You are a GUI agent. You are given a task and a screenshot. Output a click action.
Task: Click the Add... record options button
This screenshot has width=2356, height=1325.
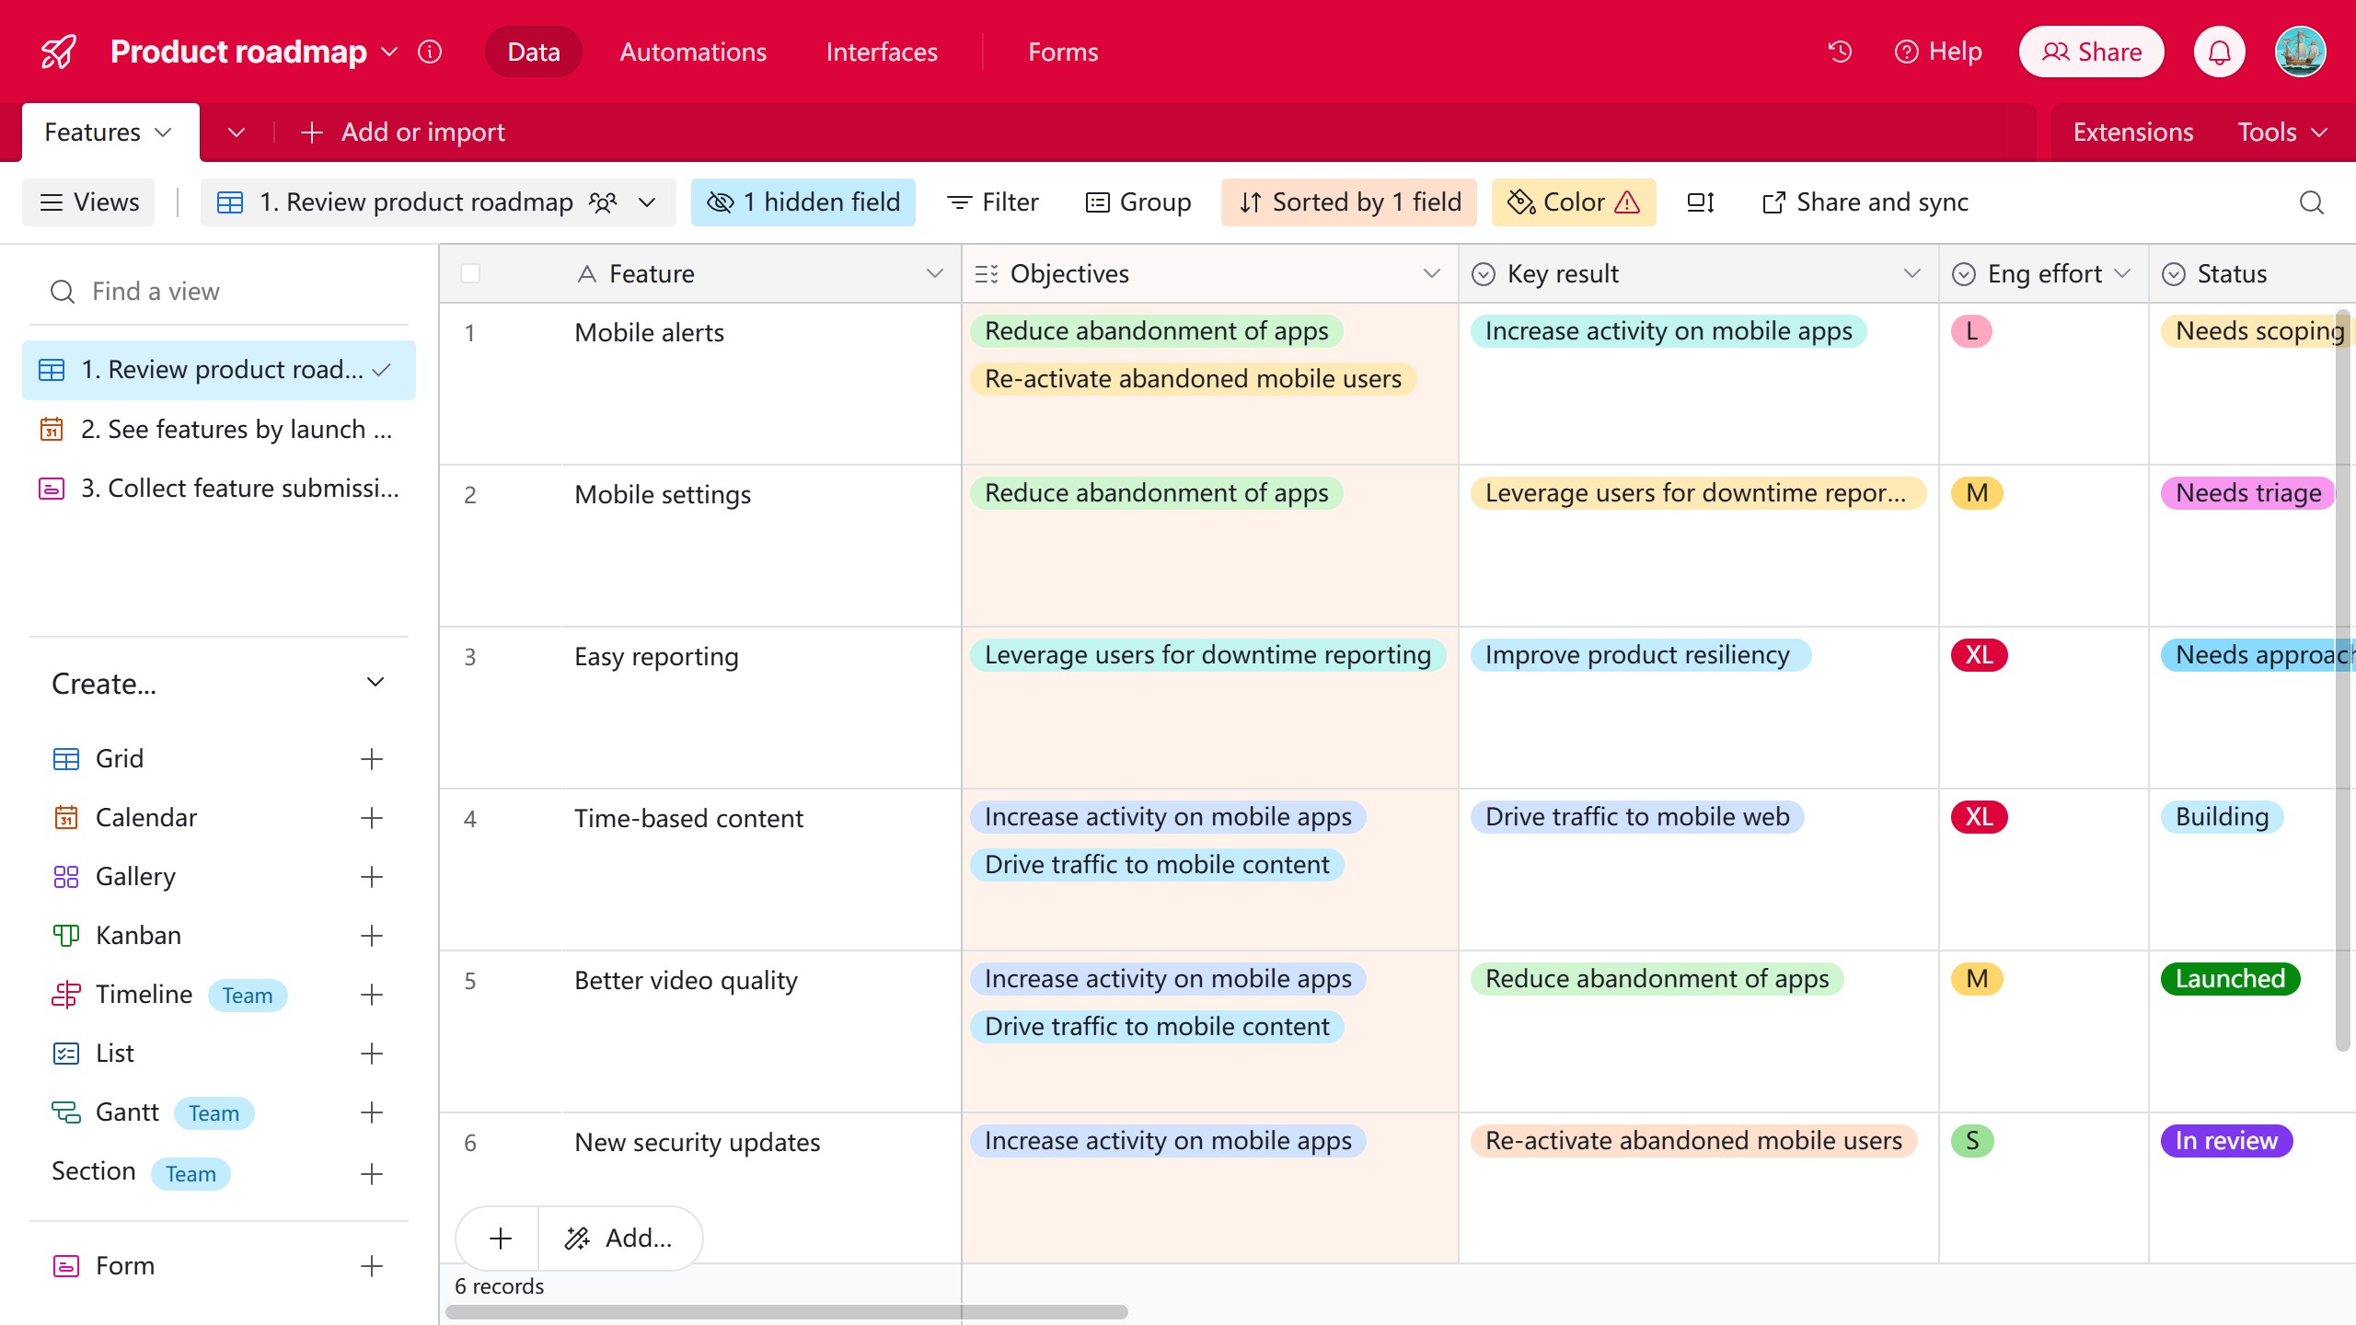click(620, 1239)
